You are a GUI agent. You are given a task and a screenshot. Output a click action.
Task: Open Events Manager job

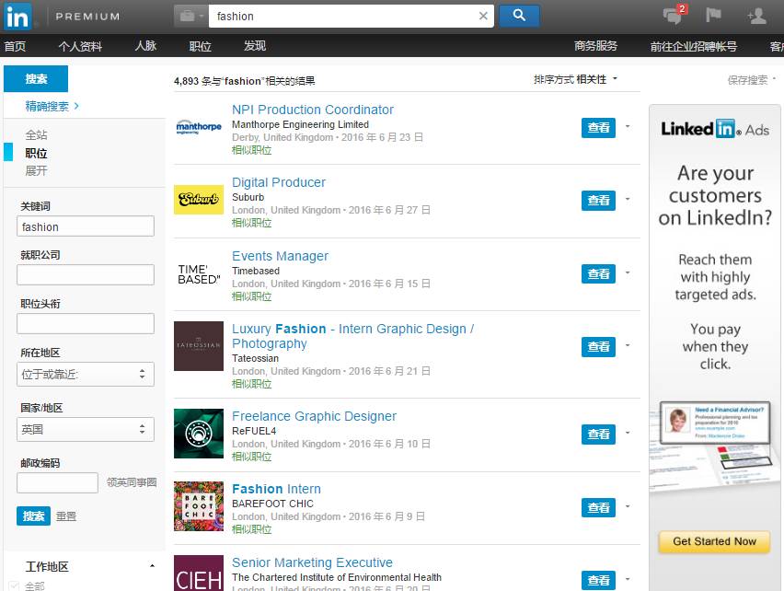pos(280,256)
